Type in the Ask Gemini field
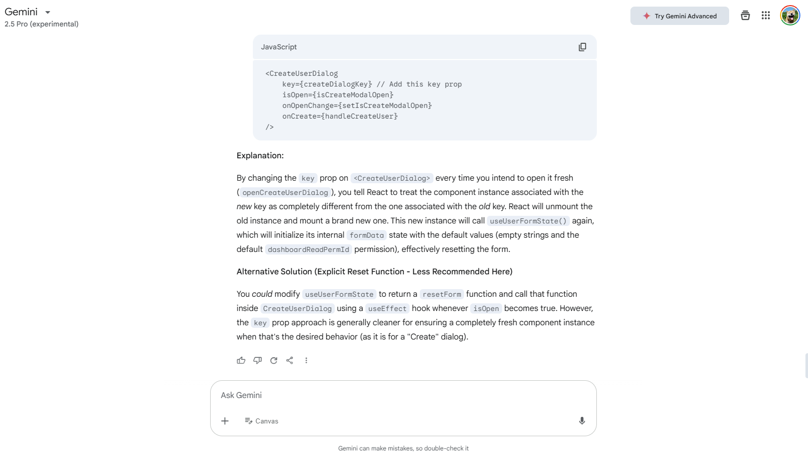808x452 pixels. coord(402,395)
